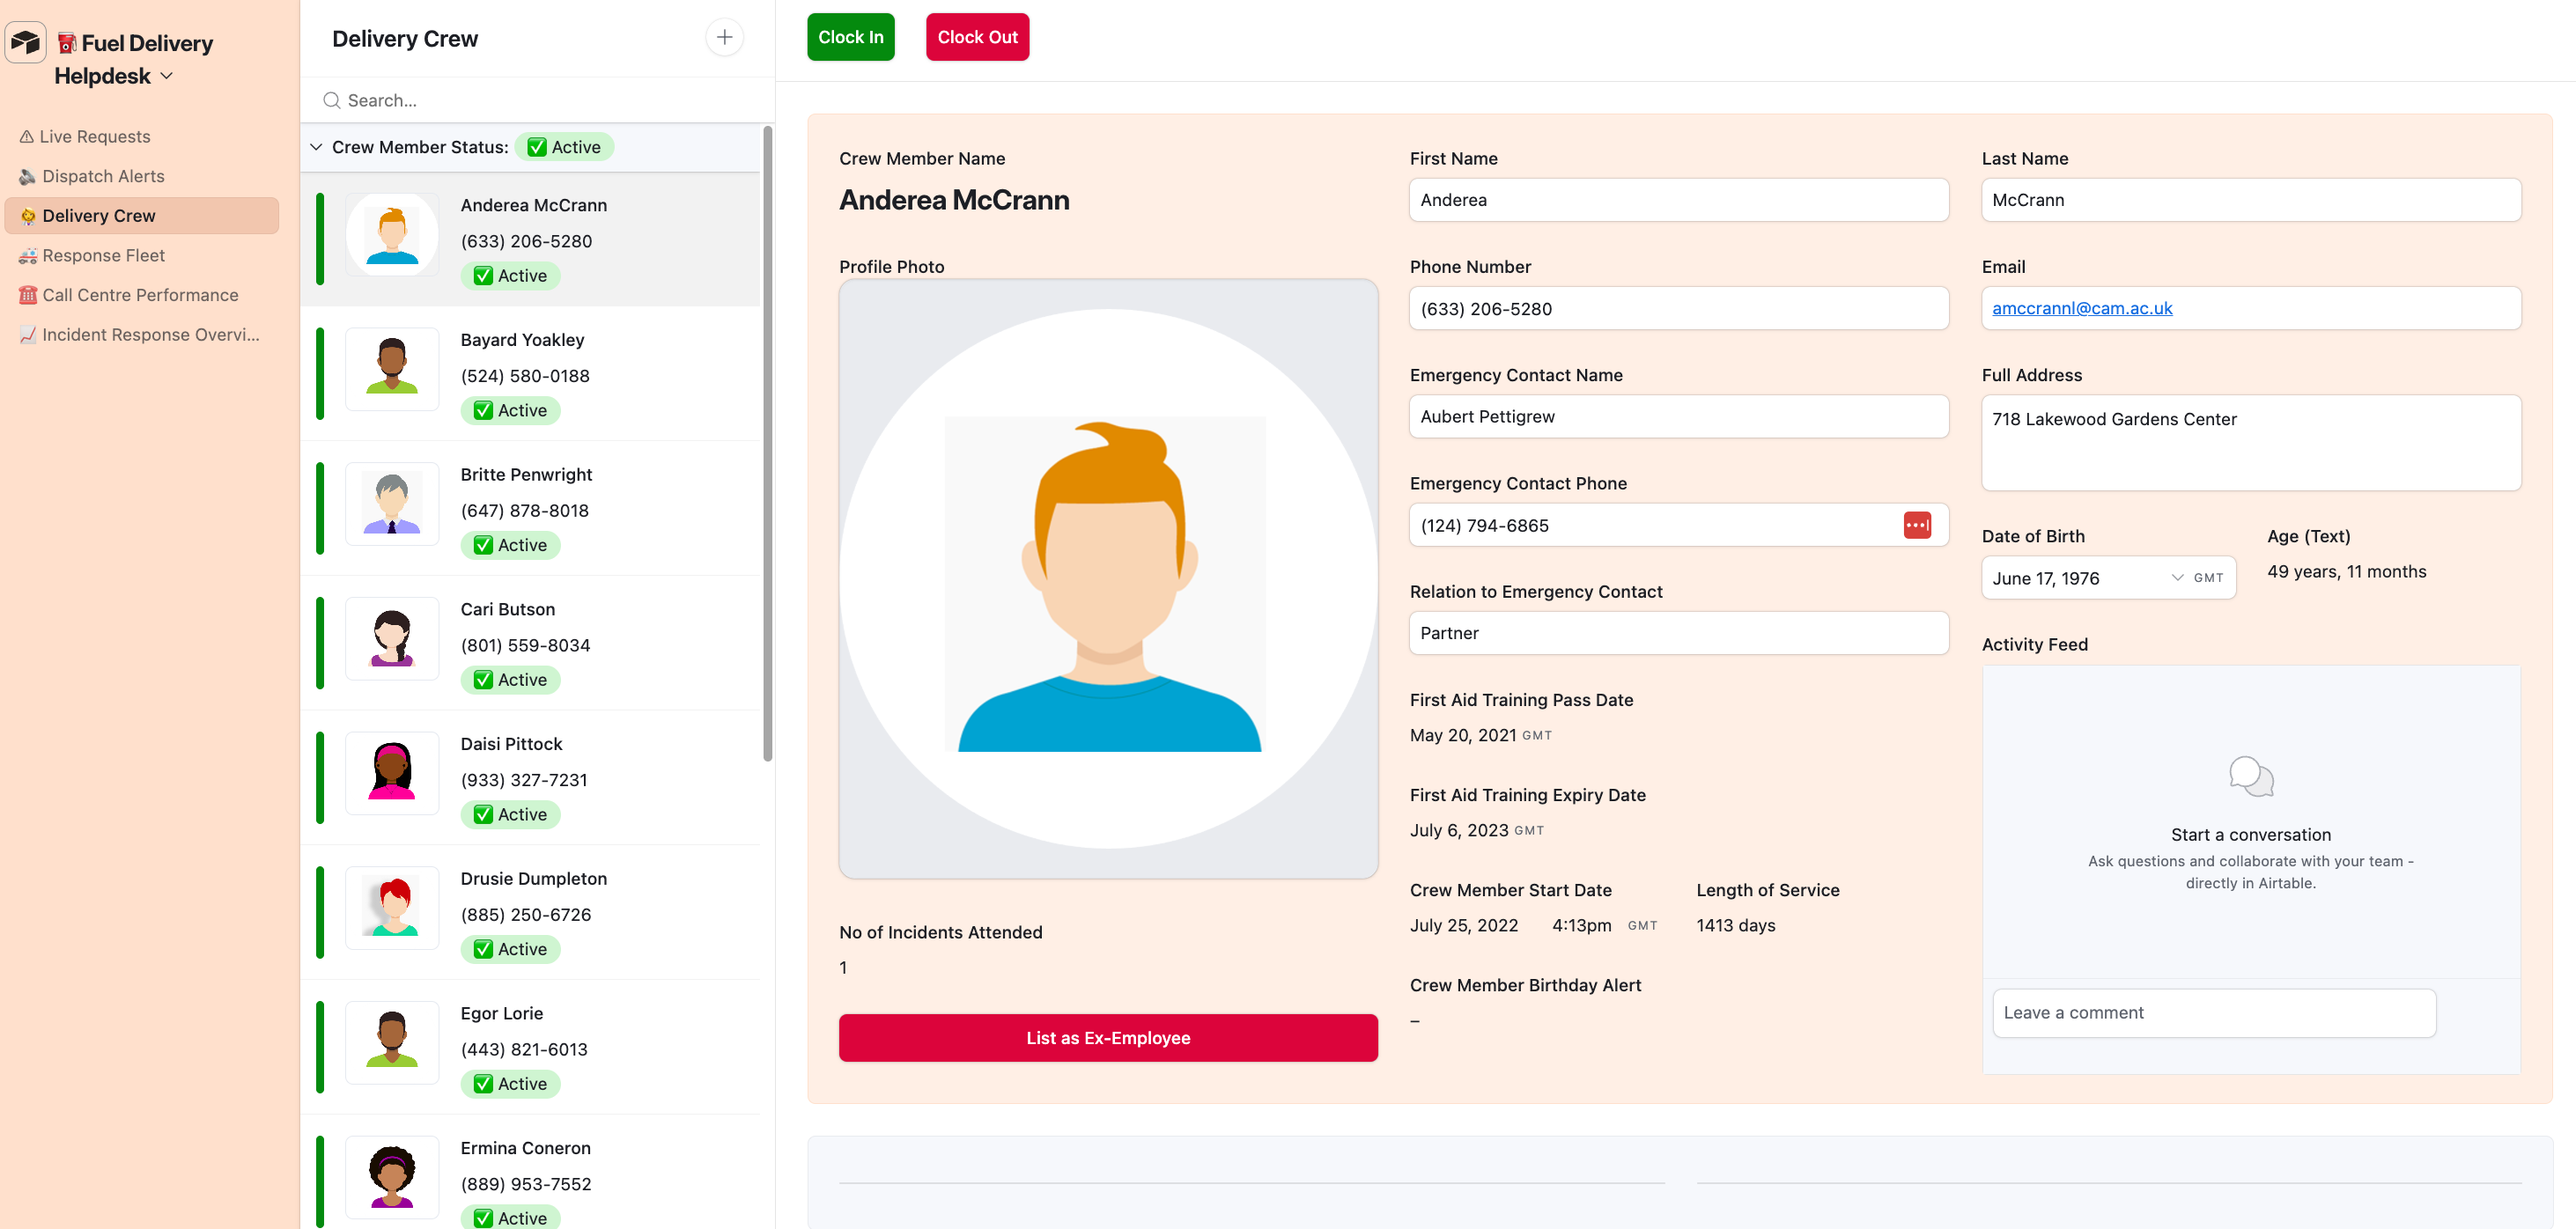Click Active badge under Anderea McCrann
Image resolution: width=2576 pixels, height=1229 pixels.
(510, 276)
